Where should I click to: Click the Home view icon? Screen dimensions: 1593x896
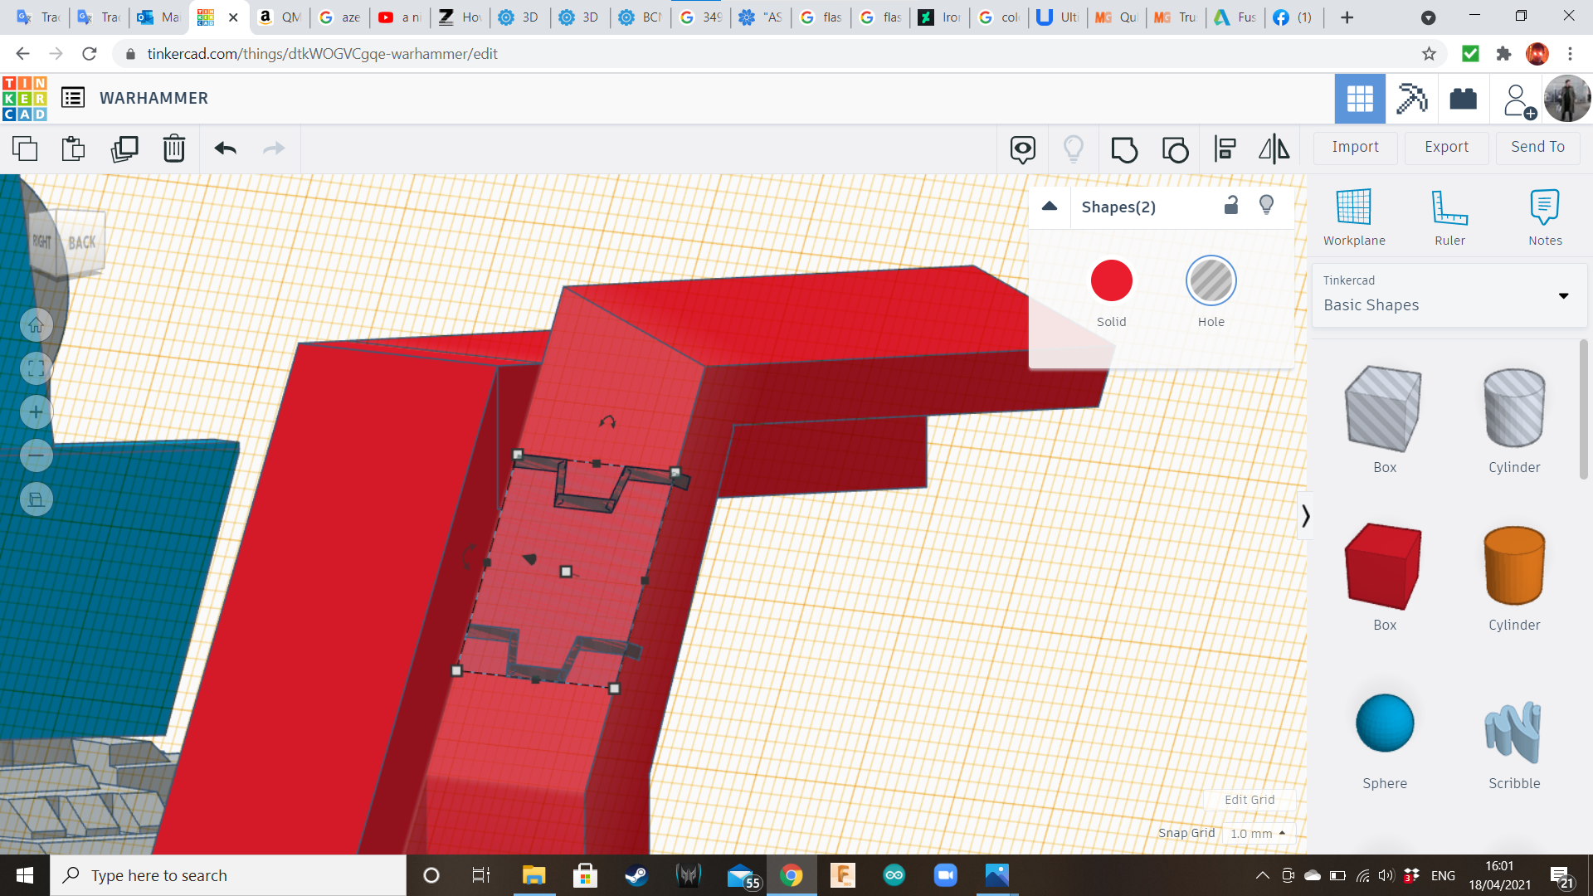coord(37,325)
